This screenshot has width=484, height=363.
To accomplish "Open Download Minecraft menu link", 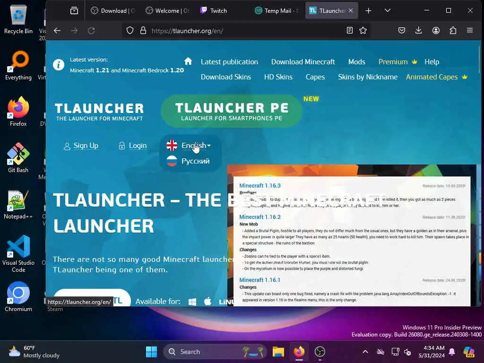I will click(303, 62).
